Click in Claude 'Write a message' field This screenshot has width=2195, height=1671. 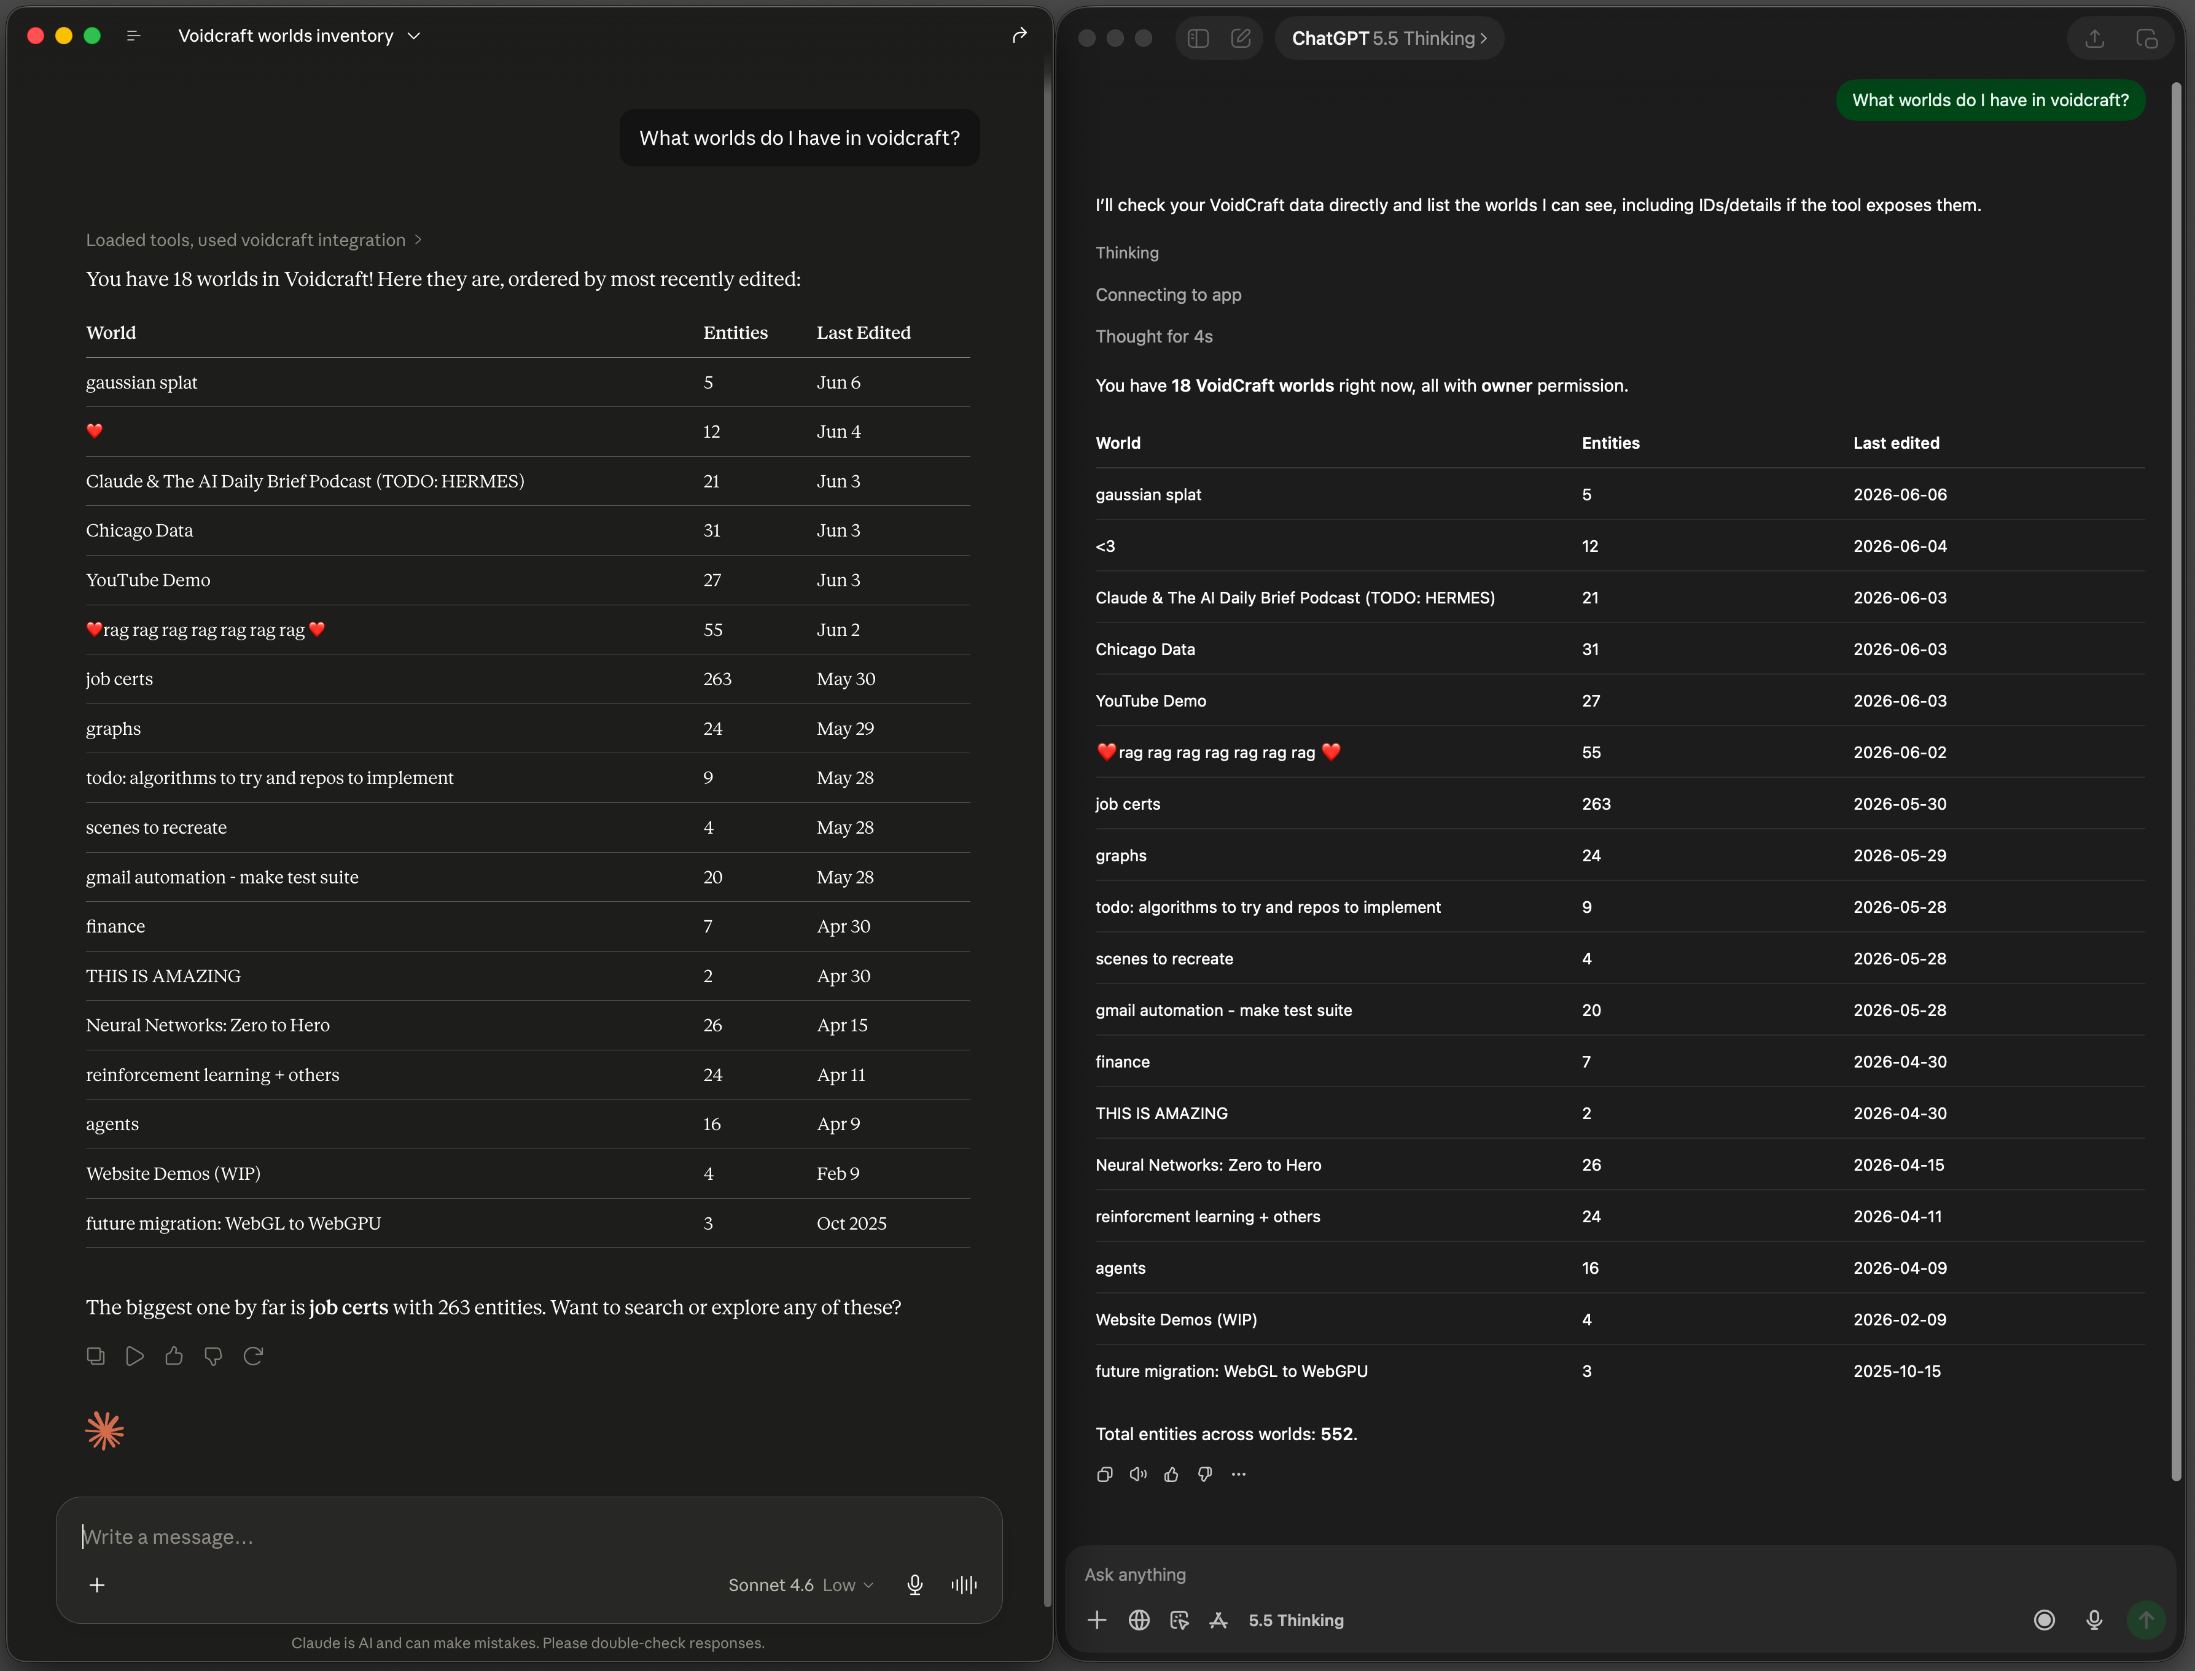coord(528,1537)
